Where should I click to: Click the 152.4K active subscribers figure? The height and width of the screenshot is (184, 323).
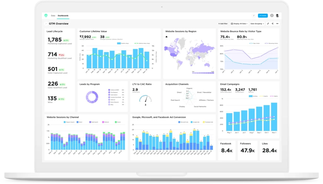pos(226,90)
